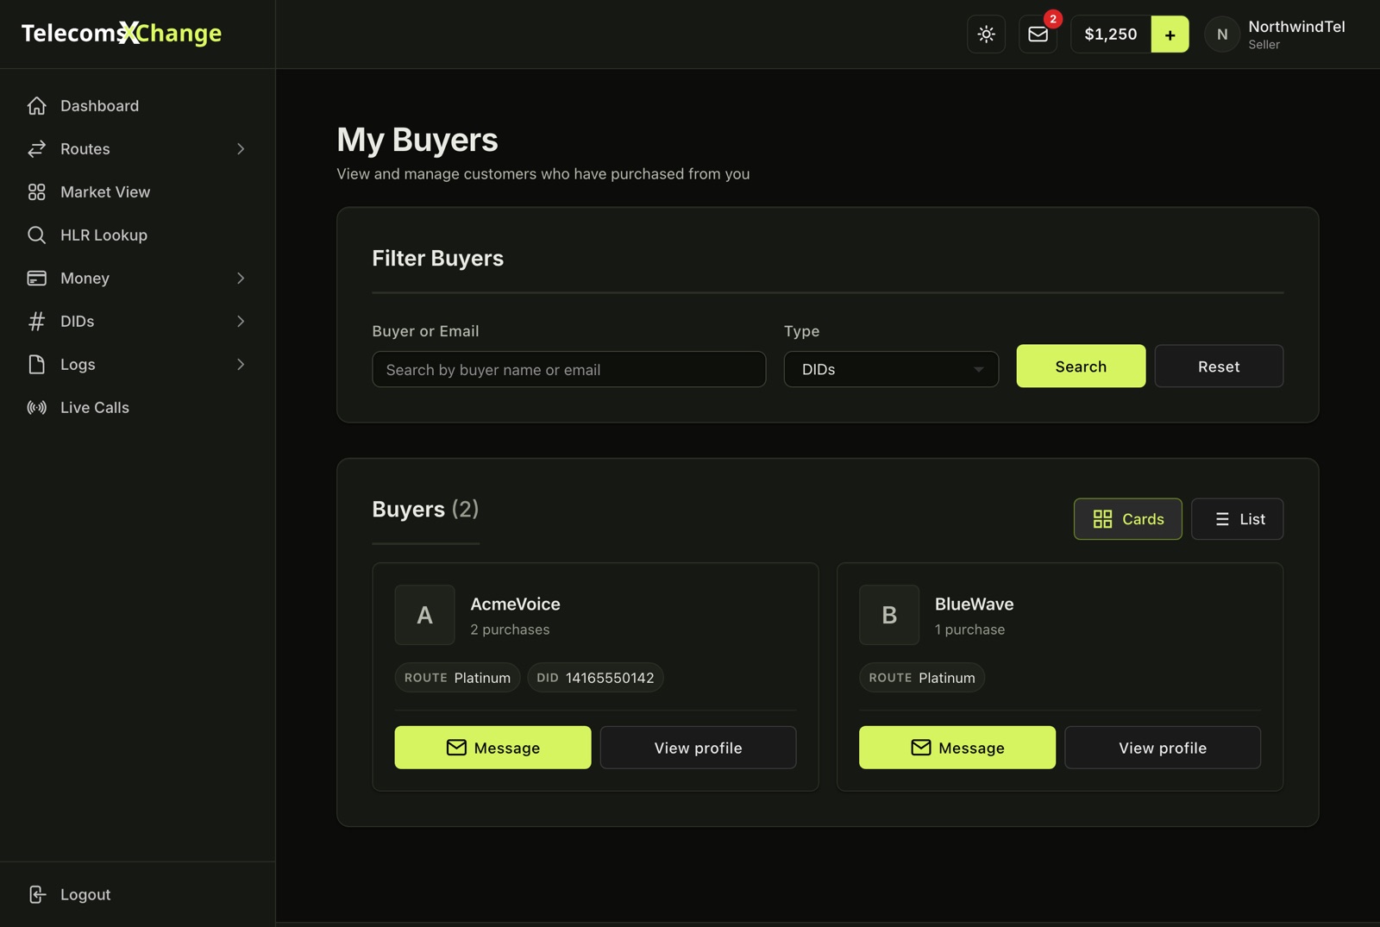Click AcmeVoice ROUTE Platinum tag

pyautogui.click(x=457, y=678)
